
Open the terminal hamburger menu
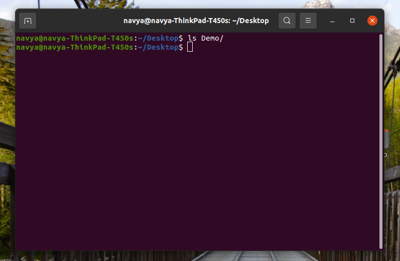(308, 21)
